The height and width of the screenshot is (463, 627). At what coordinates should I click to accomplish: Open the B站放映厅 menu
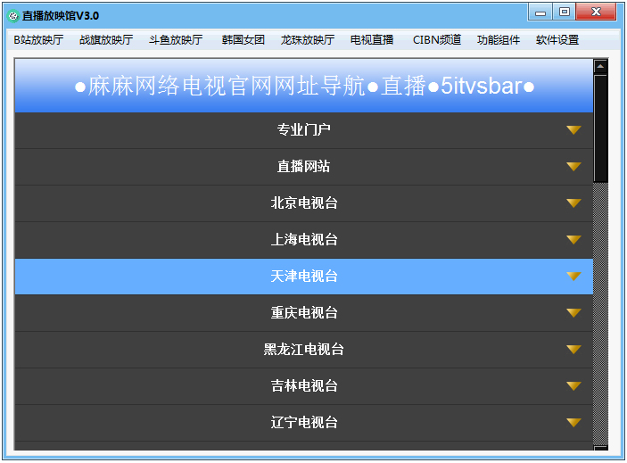coord(38,40)
